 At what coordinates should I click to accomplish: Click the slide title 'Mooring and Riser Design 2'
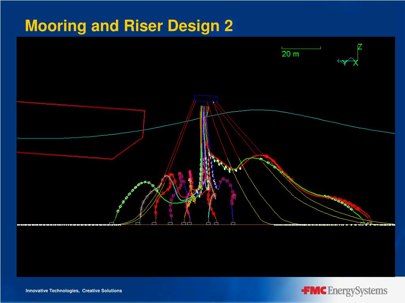(x=129, y=26)
